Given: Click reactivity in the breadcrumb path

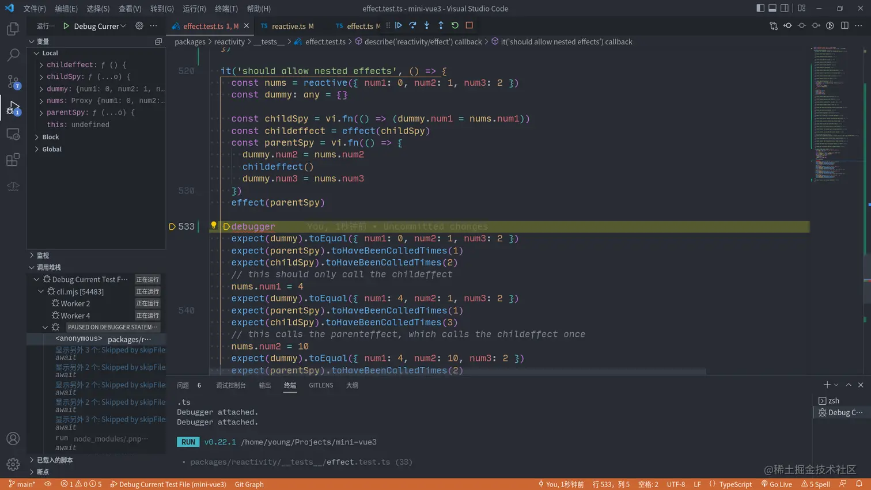Looking at the screenshot, I should point(229,41).
